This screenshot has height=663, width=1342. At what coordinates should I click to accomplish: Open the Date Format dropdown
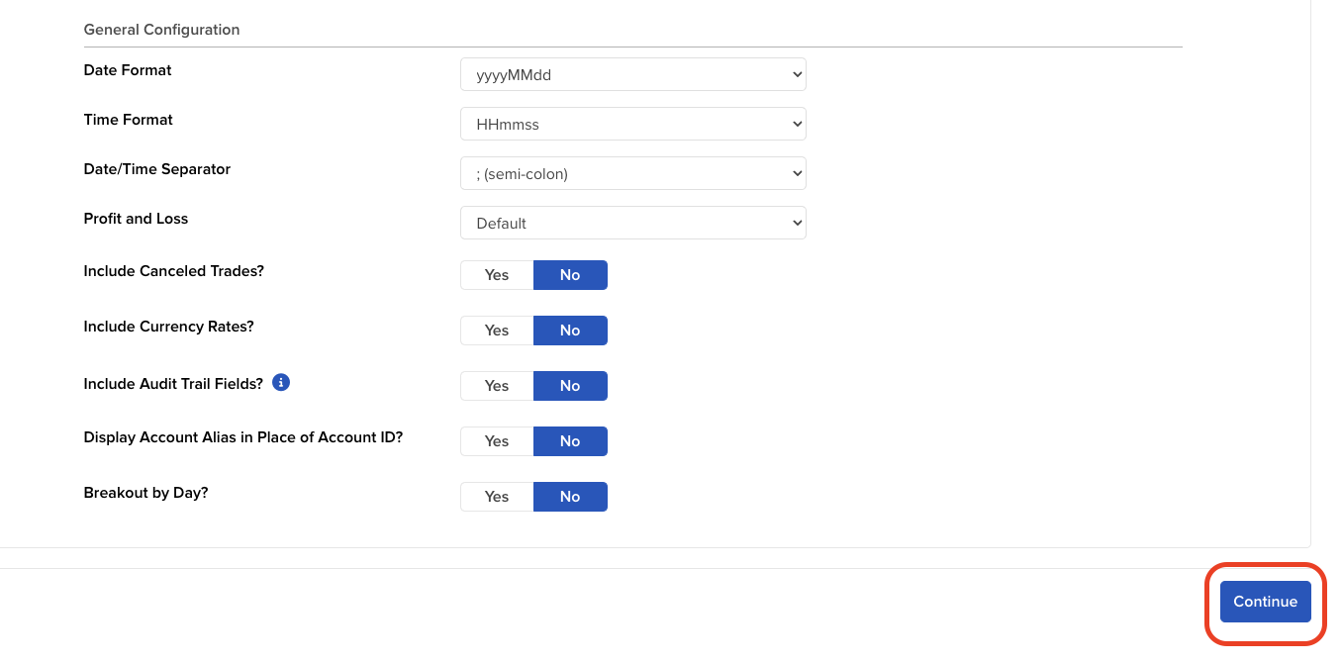[632, 74]
